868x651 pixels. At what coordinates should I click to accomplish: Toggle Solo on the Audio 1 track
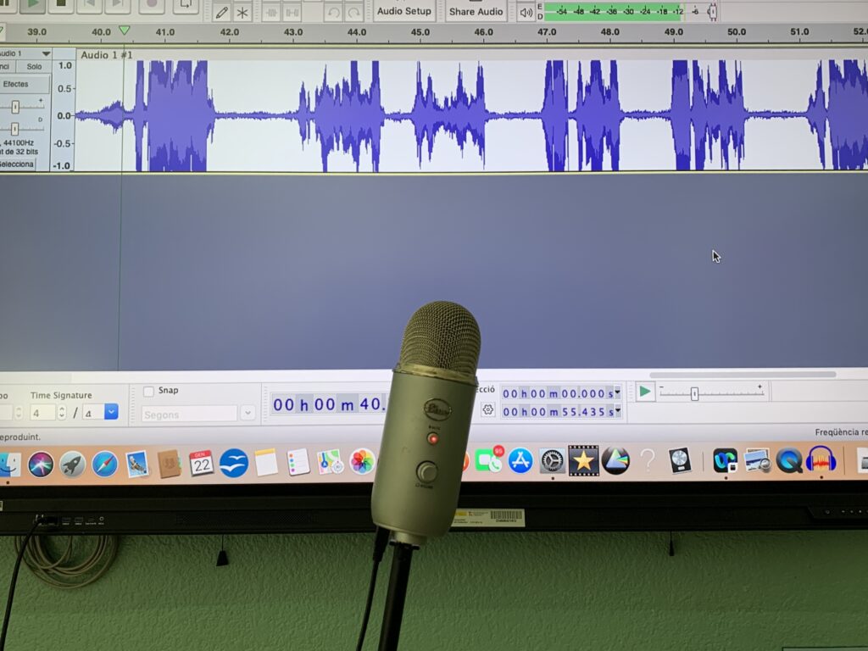point(34,67)
